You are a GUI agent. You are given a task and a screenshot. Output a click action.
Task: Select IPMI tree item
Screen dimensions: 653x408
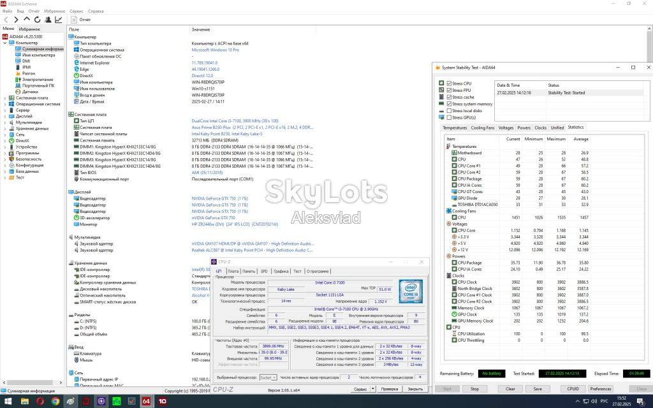26,67
